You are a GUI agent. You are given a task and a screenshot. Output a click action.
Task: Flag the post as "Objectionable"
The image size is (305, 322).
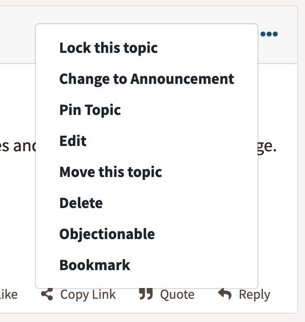tap(107, 234)
